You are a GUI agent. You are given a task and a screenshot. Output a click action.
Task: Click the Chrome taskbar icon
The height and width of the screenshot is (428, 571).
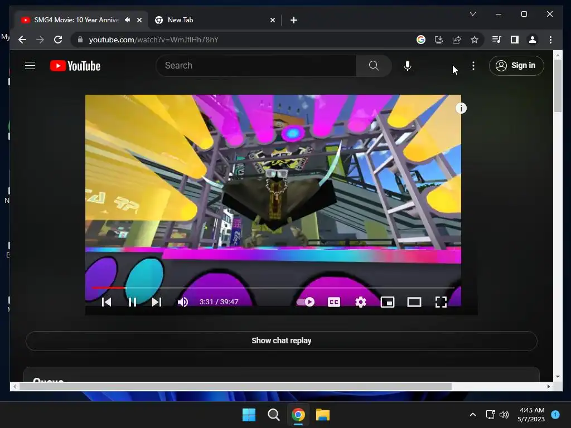(298, 415)
